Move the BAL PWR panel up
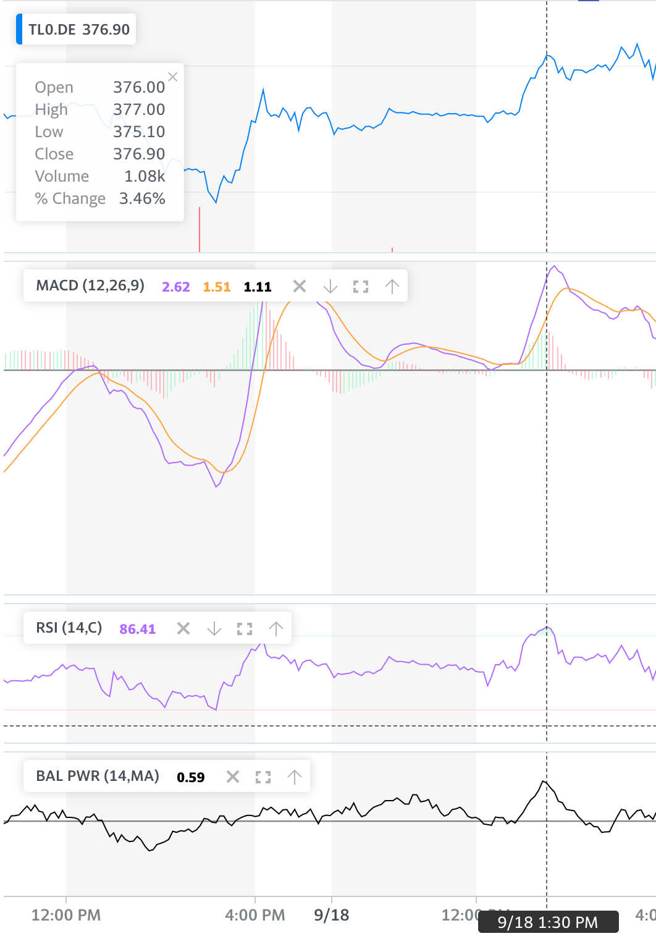This screenshot has height=944, width=656. (x=295, y=777)
